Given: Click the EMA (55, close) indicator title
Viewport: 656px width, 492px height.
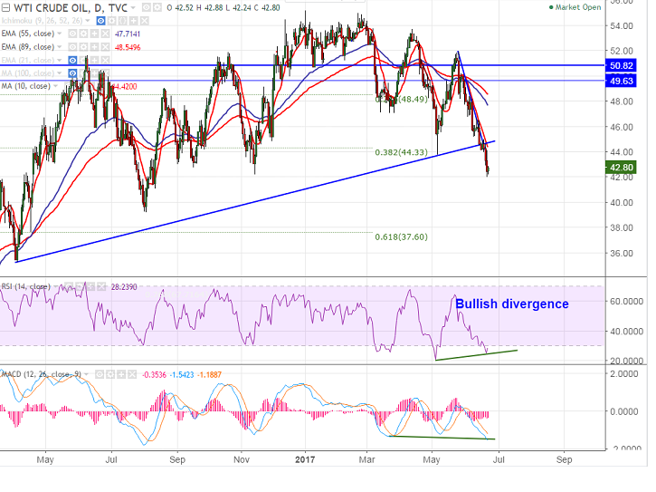Looking at the screenshot, I should coord(28,34).
